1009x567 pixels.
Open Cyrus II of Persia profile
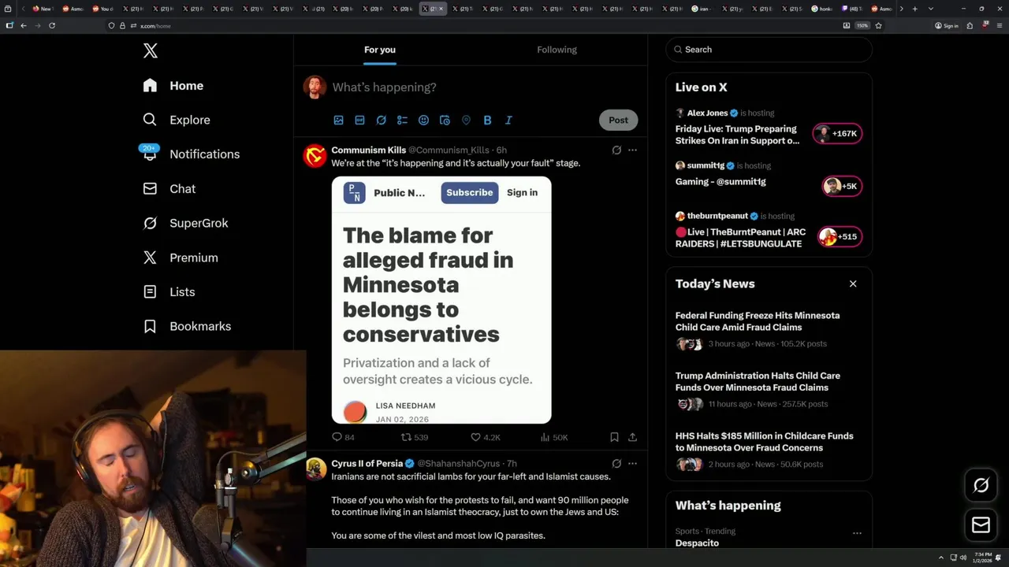click(367, 464)
